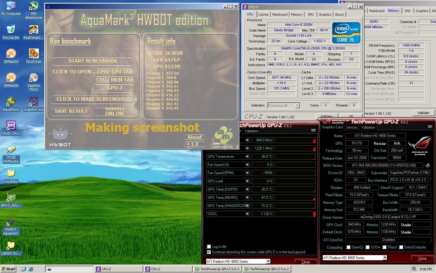Open the GPU selector dropdown in the Graphics Card GPU-Z window
This screenshot has width=436, height=273.
coord(385,258)
